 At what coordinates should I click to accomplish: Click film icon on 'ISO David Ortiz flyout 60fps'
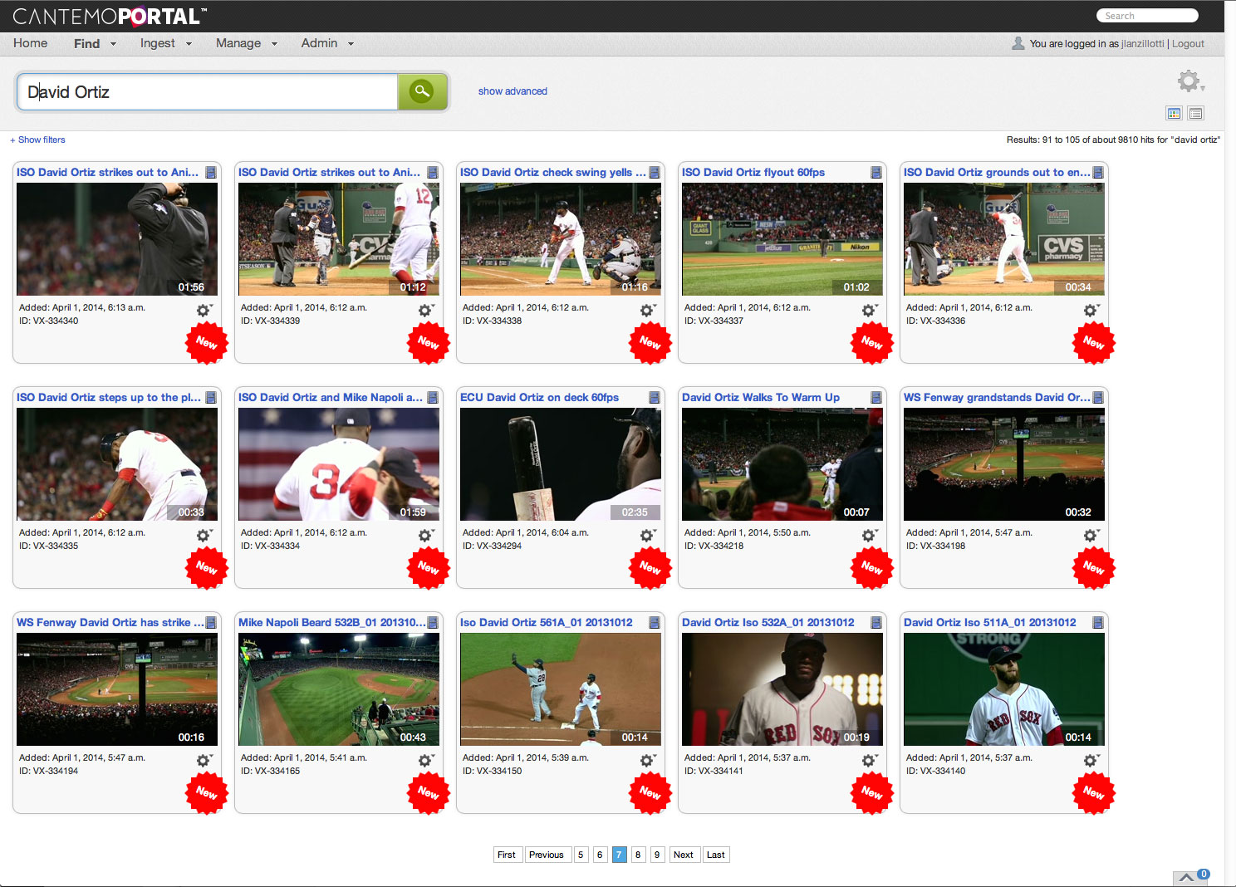tap(875, 173)
